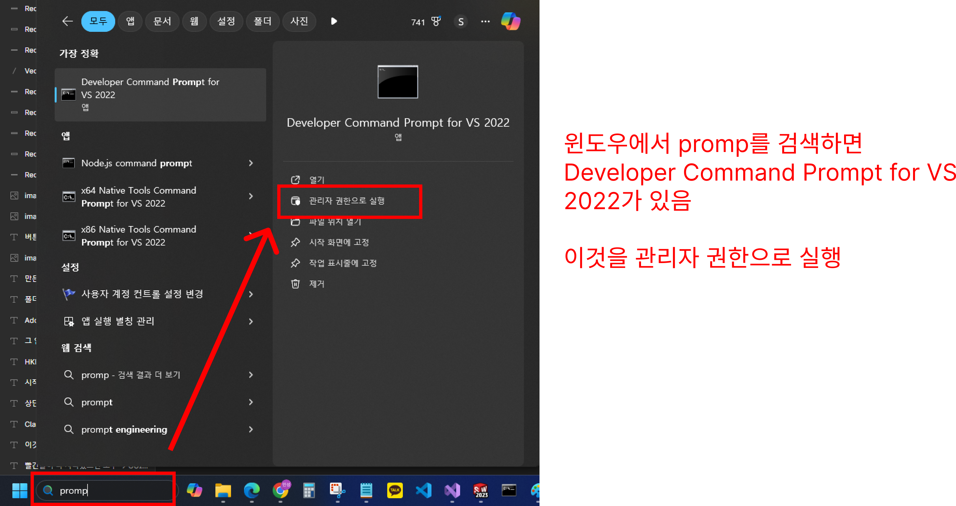This screenshot has height=506, width=956.
Task: Open Copilot from the taskbar
Action: coord(195,490)
